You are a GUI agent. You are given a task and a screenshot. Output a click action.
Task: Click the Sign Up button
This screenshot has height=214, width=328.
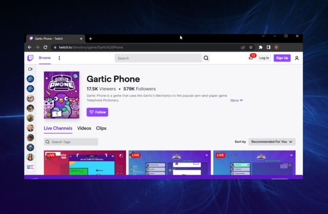(282, 58)
